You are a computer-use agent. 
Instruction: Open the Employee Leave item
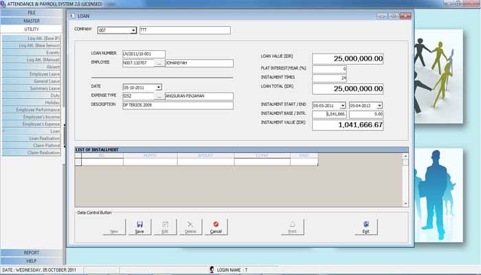[x=32, y=74]
